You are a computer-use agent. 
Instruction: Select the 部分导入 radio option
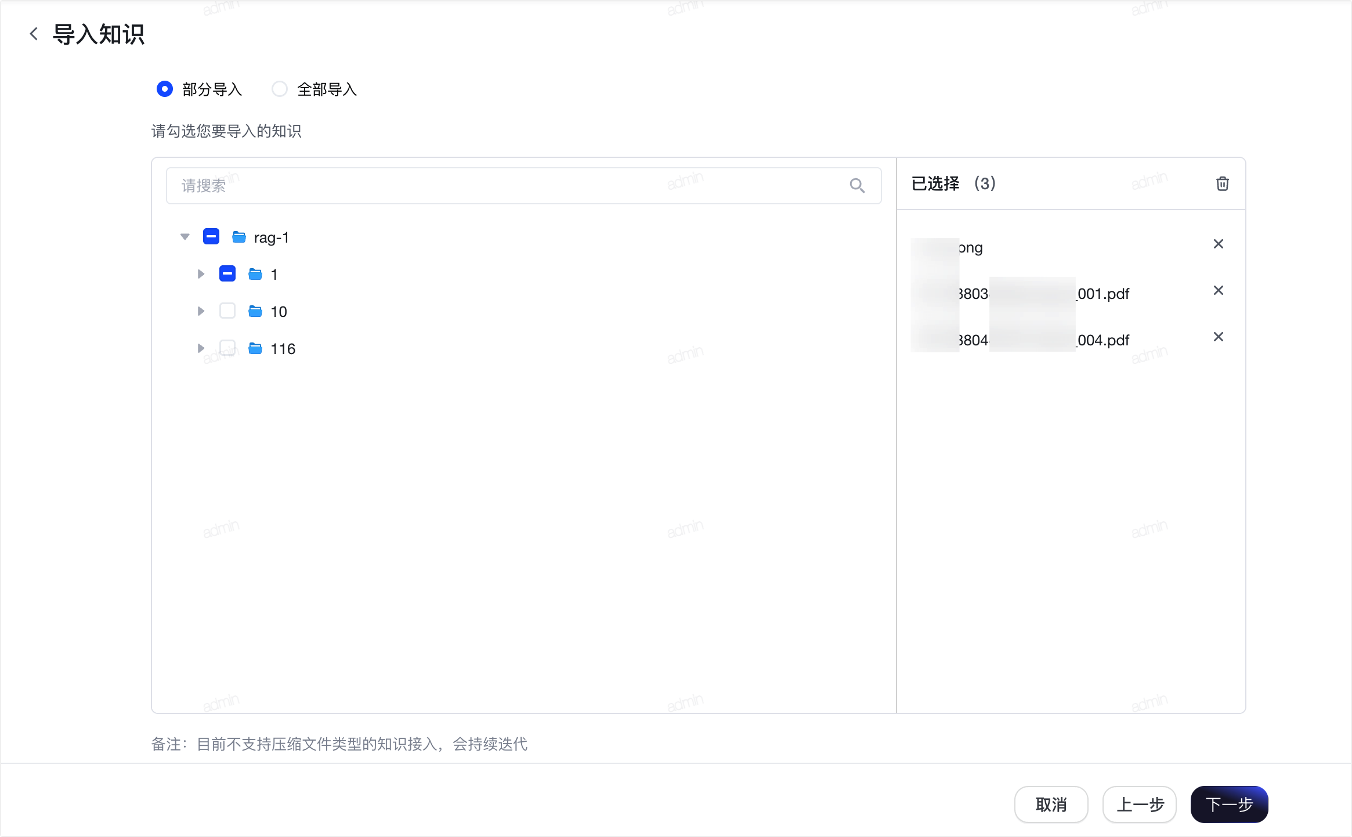coord(165,89)
